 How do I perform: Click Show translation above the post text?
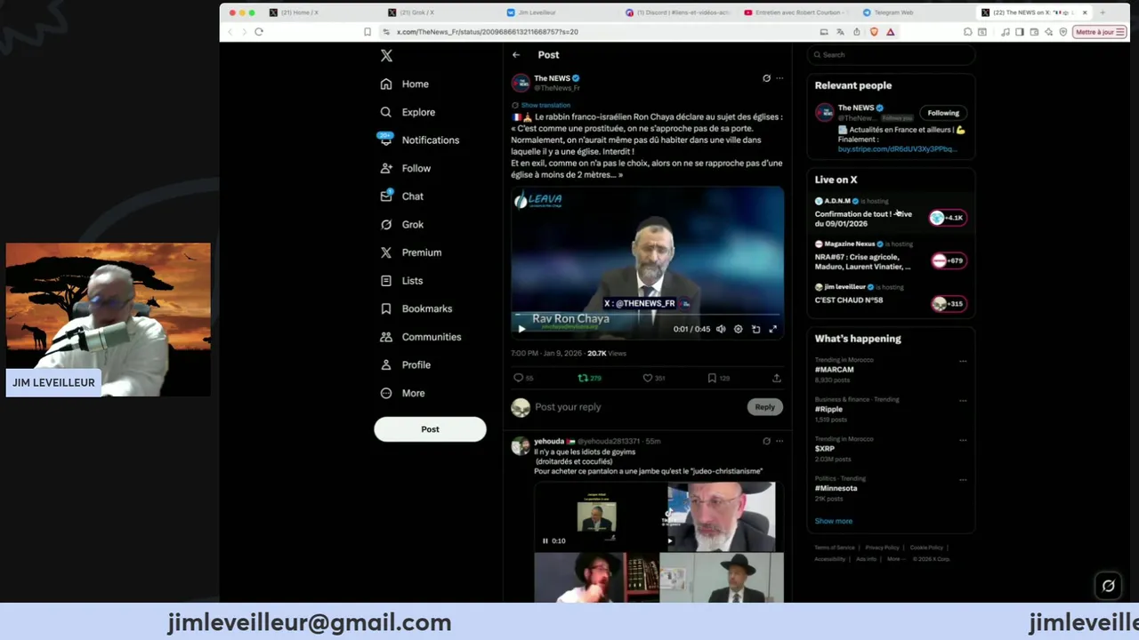pos(545,105)
